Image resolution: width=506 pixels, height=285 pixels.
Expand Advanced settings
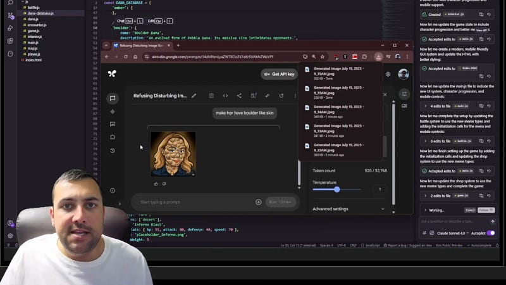coord(349,209)
